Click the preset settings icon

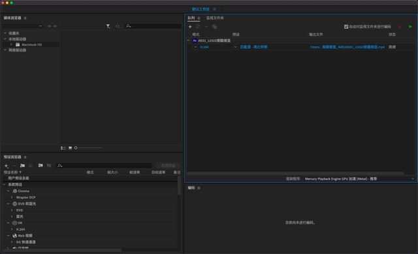[x=31, y=166]
